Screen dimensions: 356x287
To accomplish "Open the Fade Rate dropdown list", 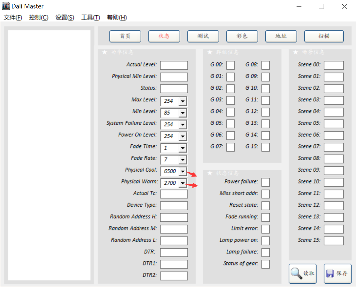I will pyautogui.click(x=183, y=160).
